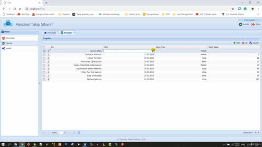Click the Ekle add button
Screen dimensions: 262x147
point(237,43)
